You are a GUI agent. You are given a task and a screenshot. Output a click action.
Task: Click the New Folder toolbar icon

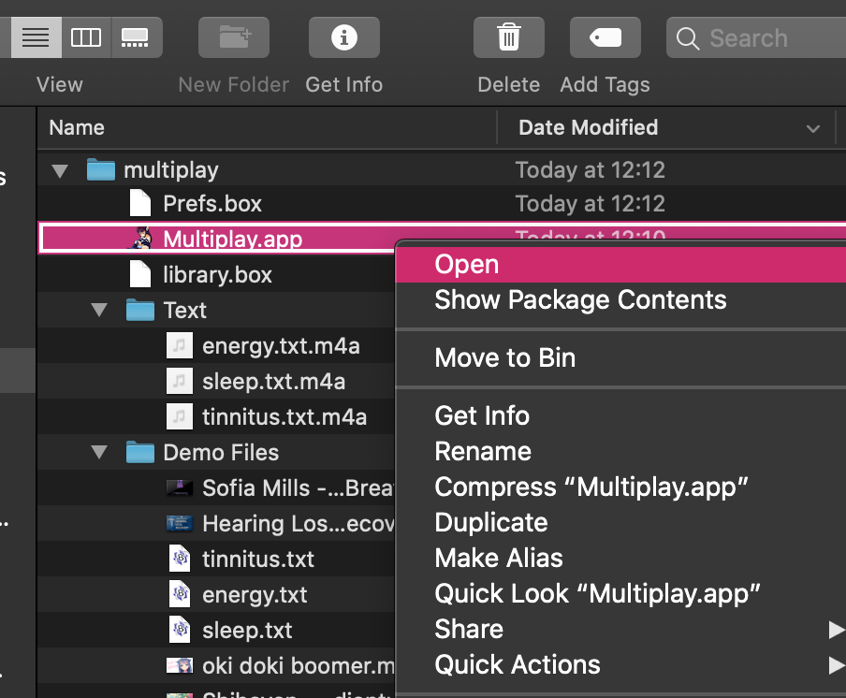pyautogui.click(x=234, y=37)
